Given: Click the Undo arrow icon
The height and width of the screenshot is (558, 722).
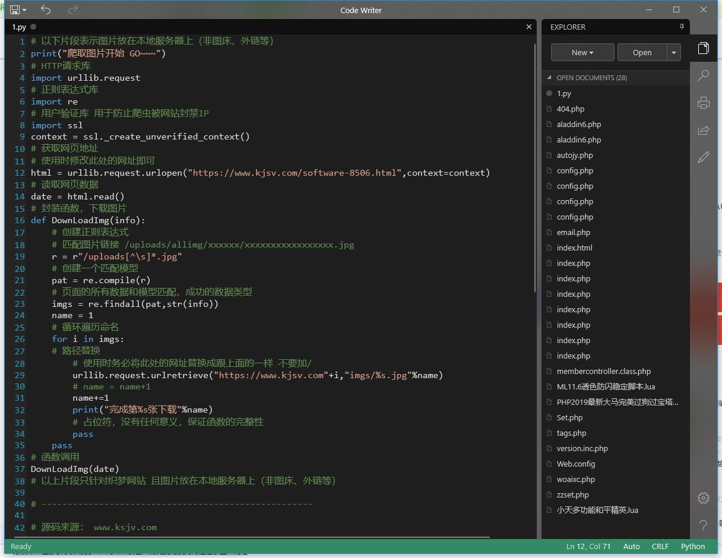Looking at the screenshot, I should pyautogui.click(x=46, y=10).
